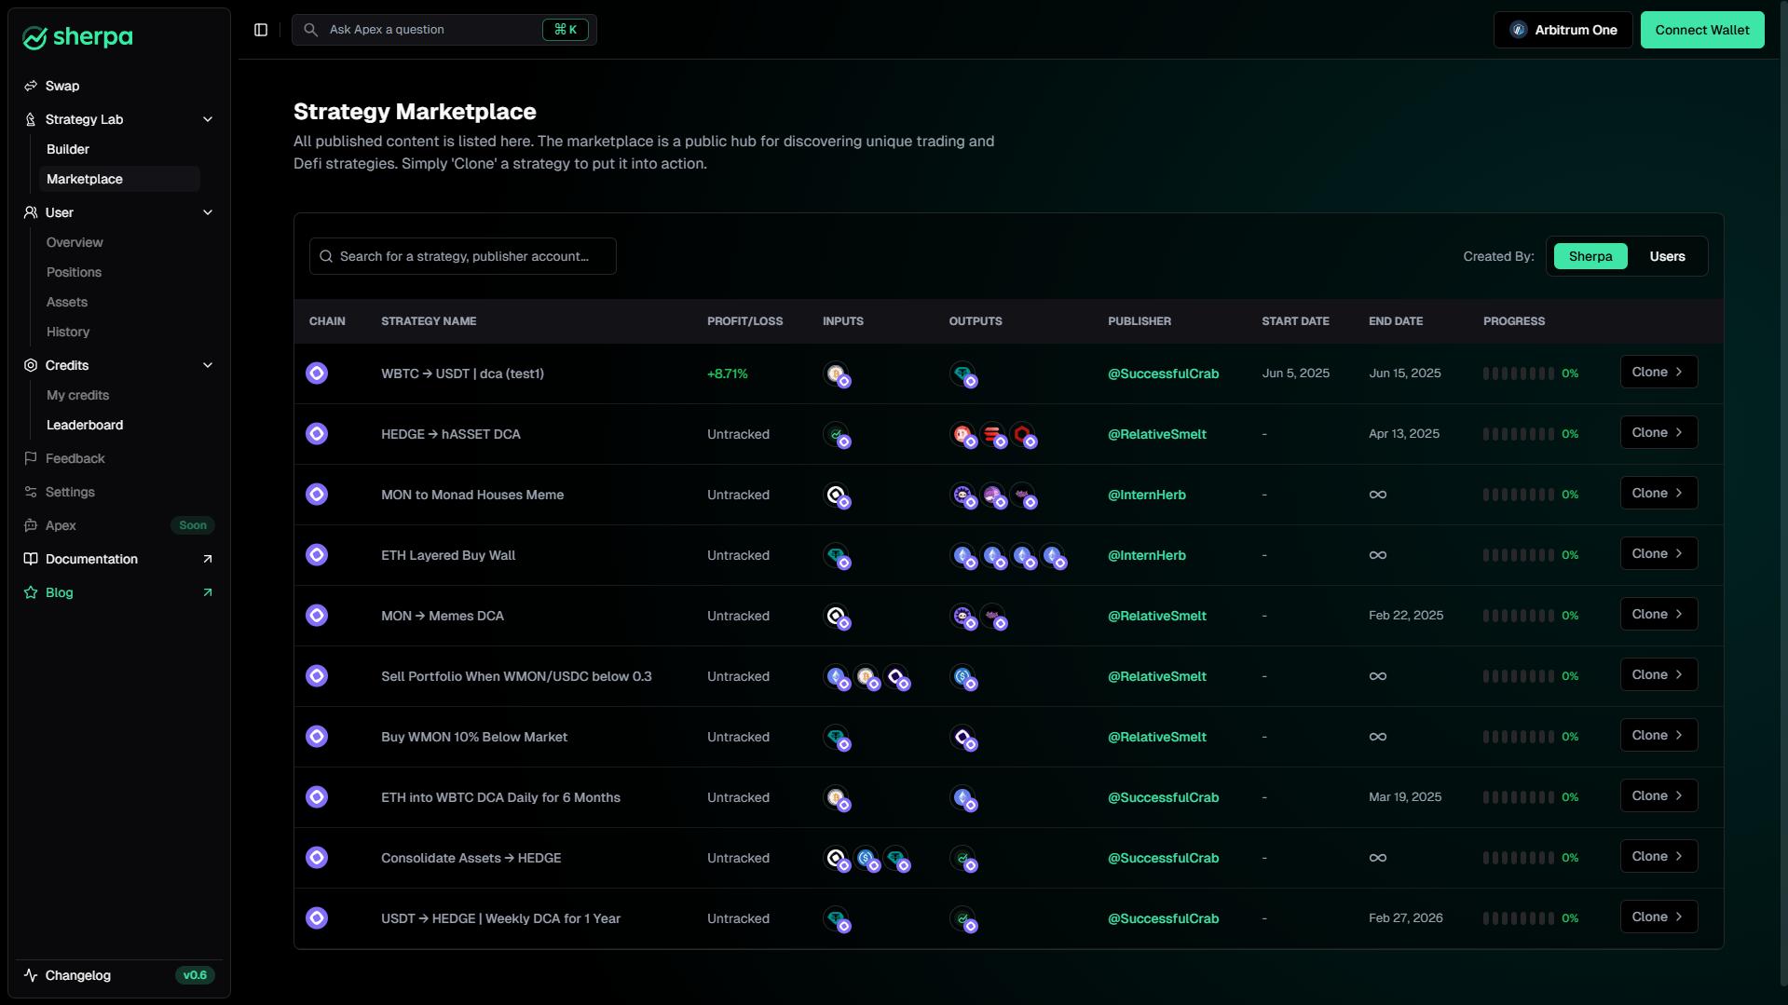
Task: Open Documentation external link arrow
Action: tap(208, 559)
